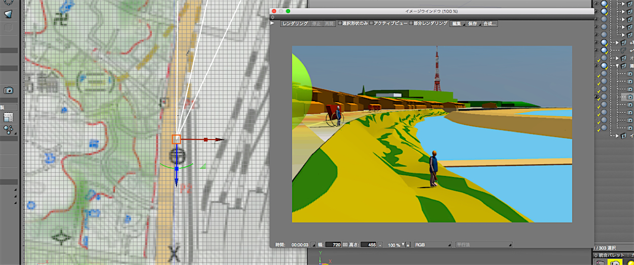Click the aspect-lock icon beside the width field
Screen dimensions: 634x265
click(x=345, y=245)
